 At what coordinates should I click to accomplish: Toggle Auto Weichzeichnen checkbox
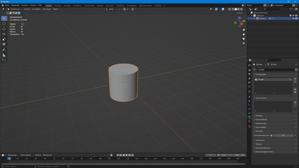[271, 135]
